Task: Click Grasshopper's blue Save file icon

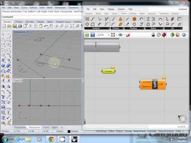Action: (x=93, y=35)
